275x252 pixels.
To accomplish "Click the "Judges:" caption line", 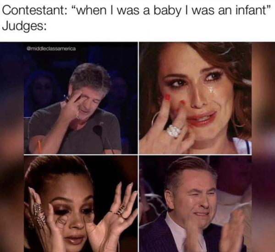I will (24, 26).
